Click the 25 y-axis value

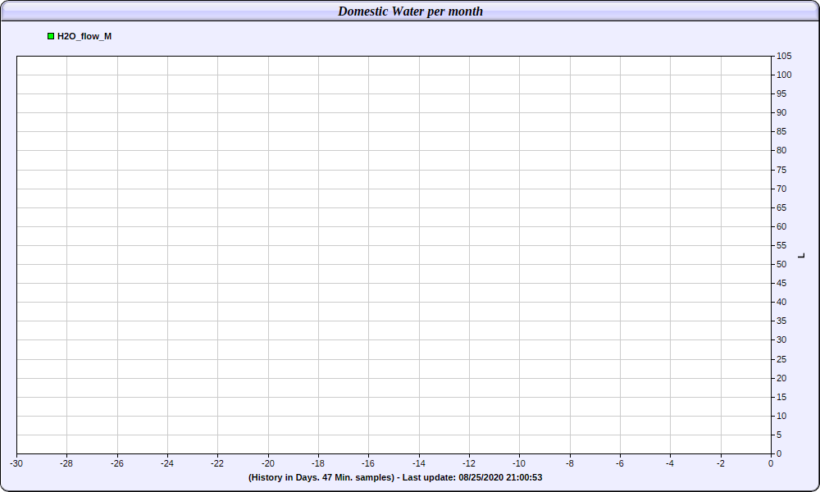pos(781,359)
